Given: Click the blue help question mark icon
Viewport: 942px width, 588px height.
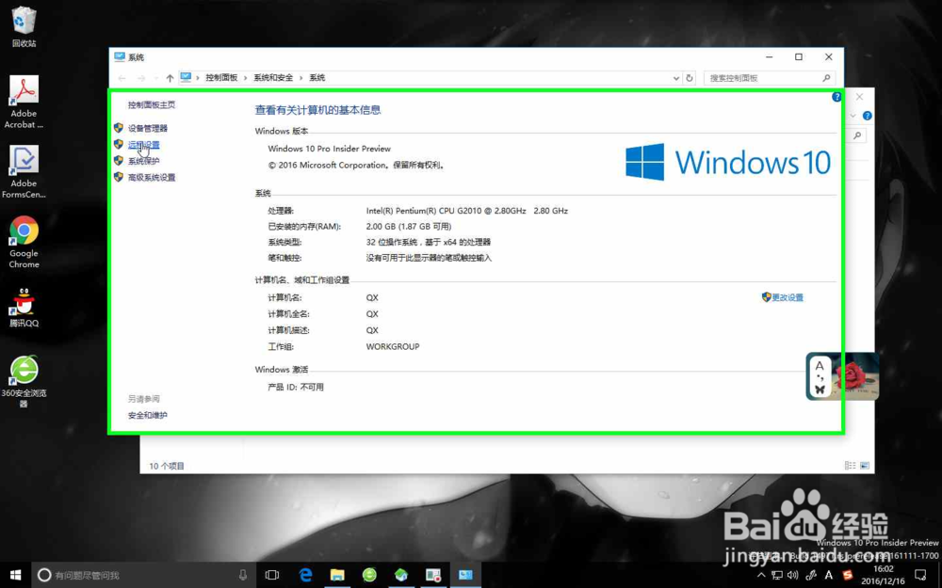Looking at the screenshot, I should tap(838, 97).
